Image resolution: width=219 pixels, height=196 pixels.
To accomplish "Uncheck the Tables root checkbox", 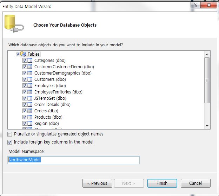I will tap(18, 54).
